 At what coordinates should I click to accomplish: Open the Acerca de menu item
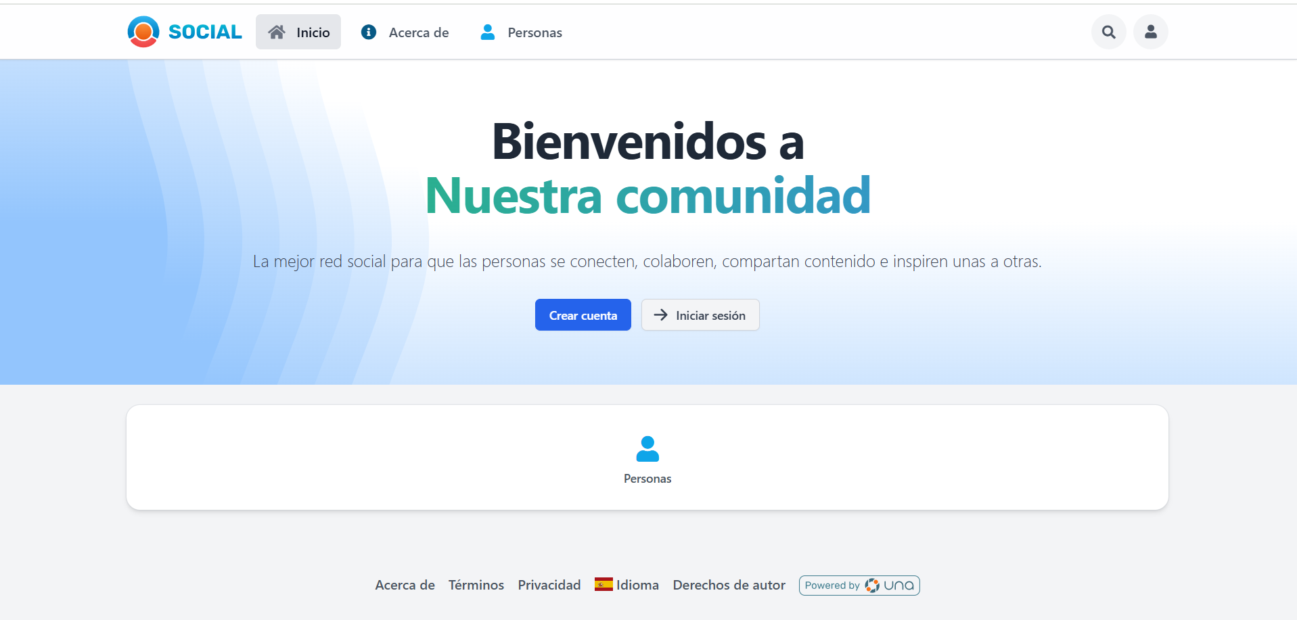click(418, 32)
